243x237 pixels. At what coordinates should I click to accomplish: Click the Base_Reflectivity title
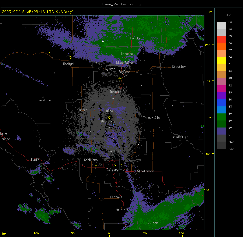pyautogui.click(x=121, y=4)
